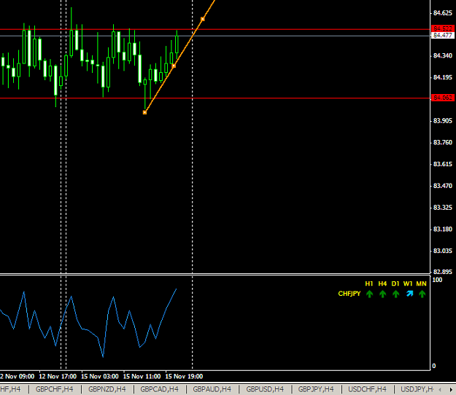This screenshot has width=456, height=395.
Task: Open the USDCHF,H4 chart tab
Action: 367,389
